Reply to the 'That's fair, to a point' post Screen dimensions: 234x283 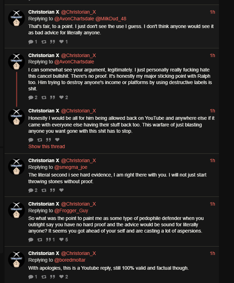(31, 42)
